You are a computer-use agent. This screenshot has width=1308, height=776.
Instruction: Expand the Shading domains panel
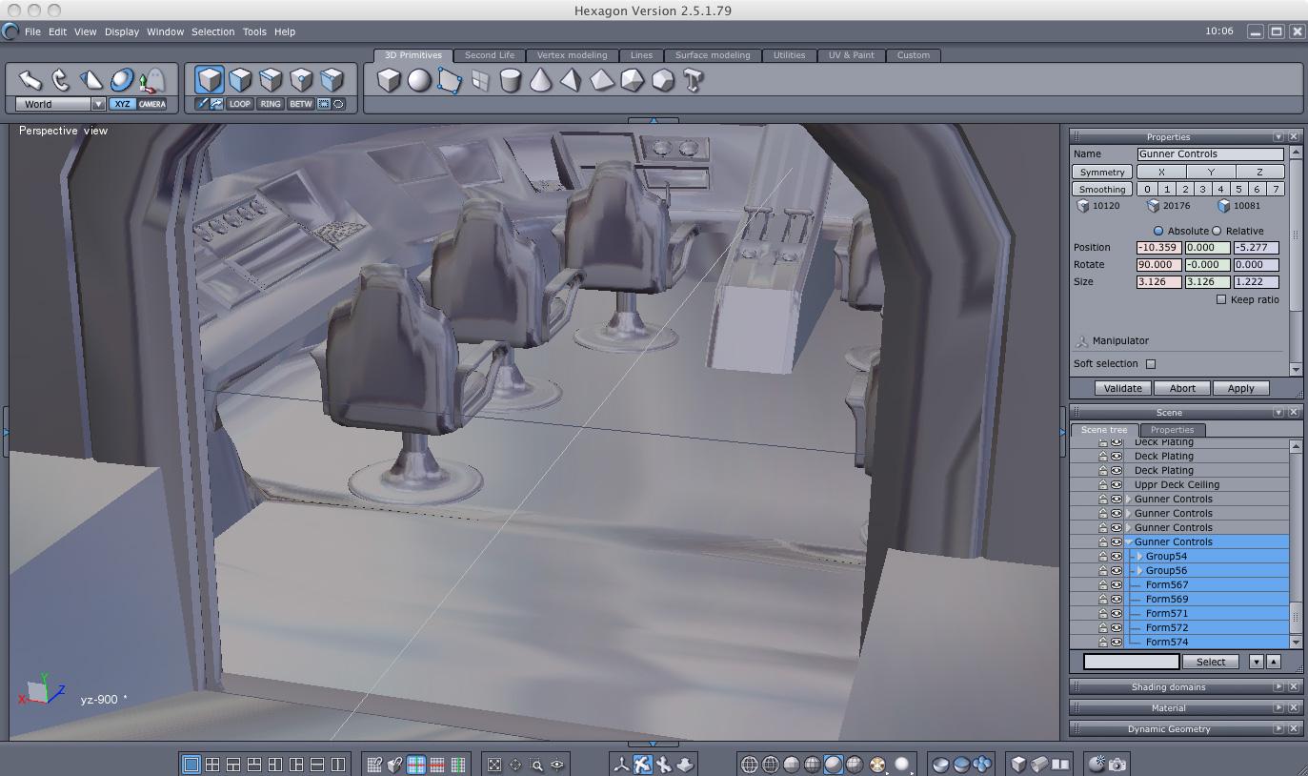[1278, 686]
